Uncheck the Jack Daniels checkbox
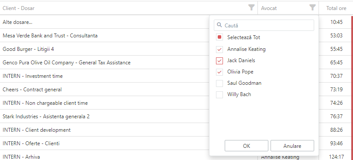Screen dimensions: 353x160 coord(219,60)
